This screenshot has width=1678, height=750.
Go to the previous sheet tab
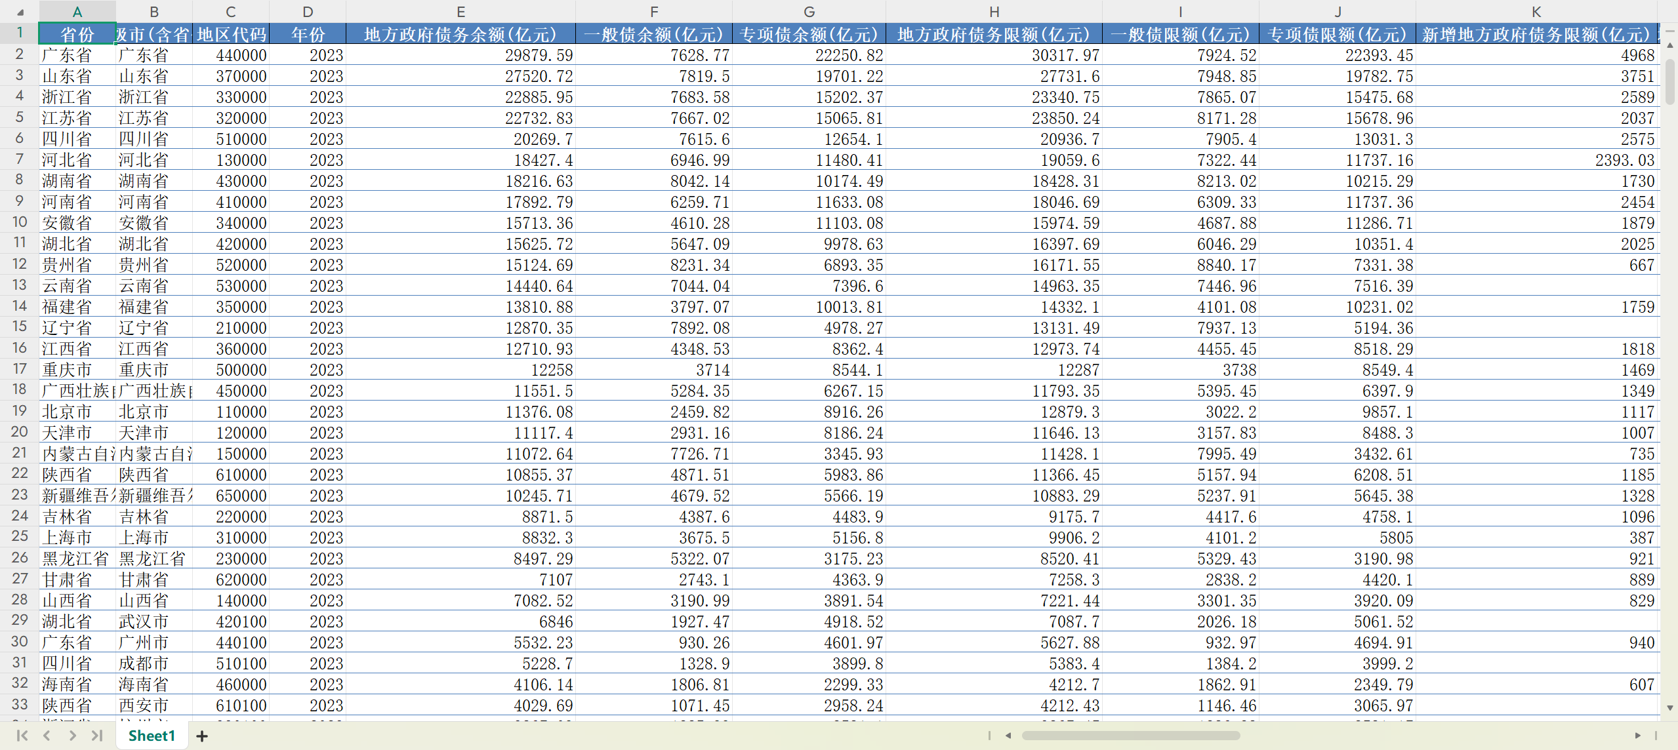[x=47, y=736]
